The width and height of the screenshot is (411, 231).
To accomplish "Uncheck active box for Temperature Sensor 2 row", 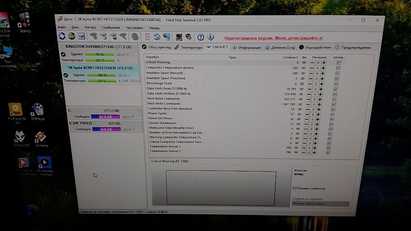I will (328, 153).
